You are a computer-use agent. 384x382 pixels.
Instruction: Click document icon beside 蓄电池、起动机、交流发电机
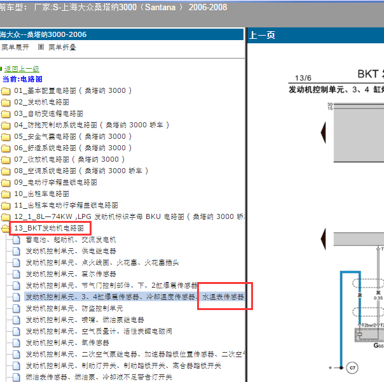[x=17, y=240]
